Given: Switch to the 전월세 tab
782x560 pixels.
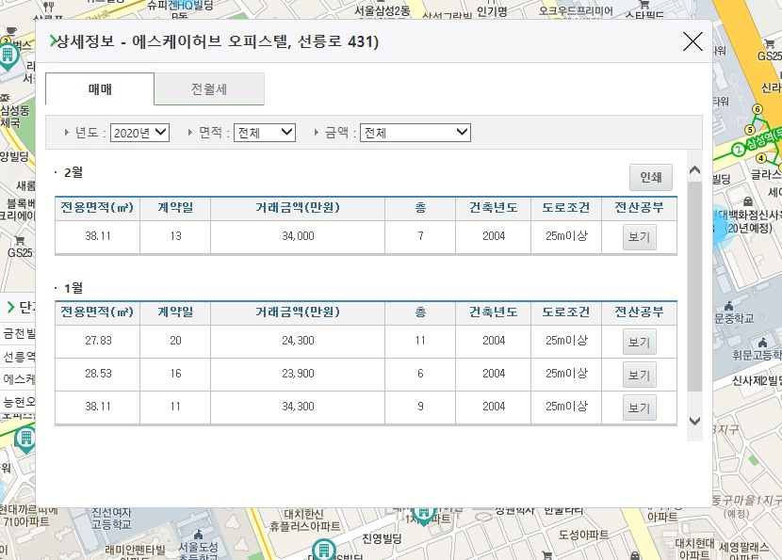Looking at the screenshot, I should [209, 88].
